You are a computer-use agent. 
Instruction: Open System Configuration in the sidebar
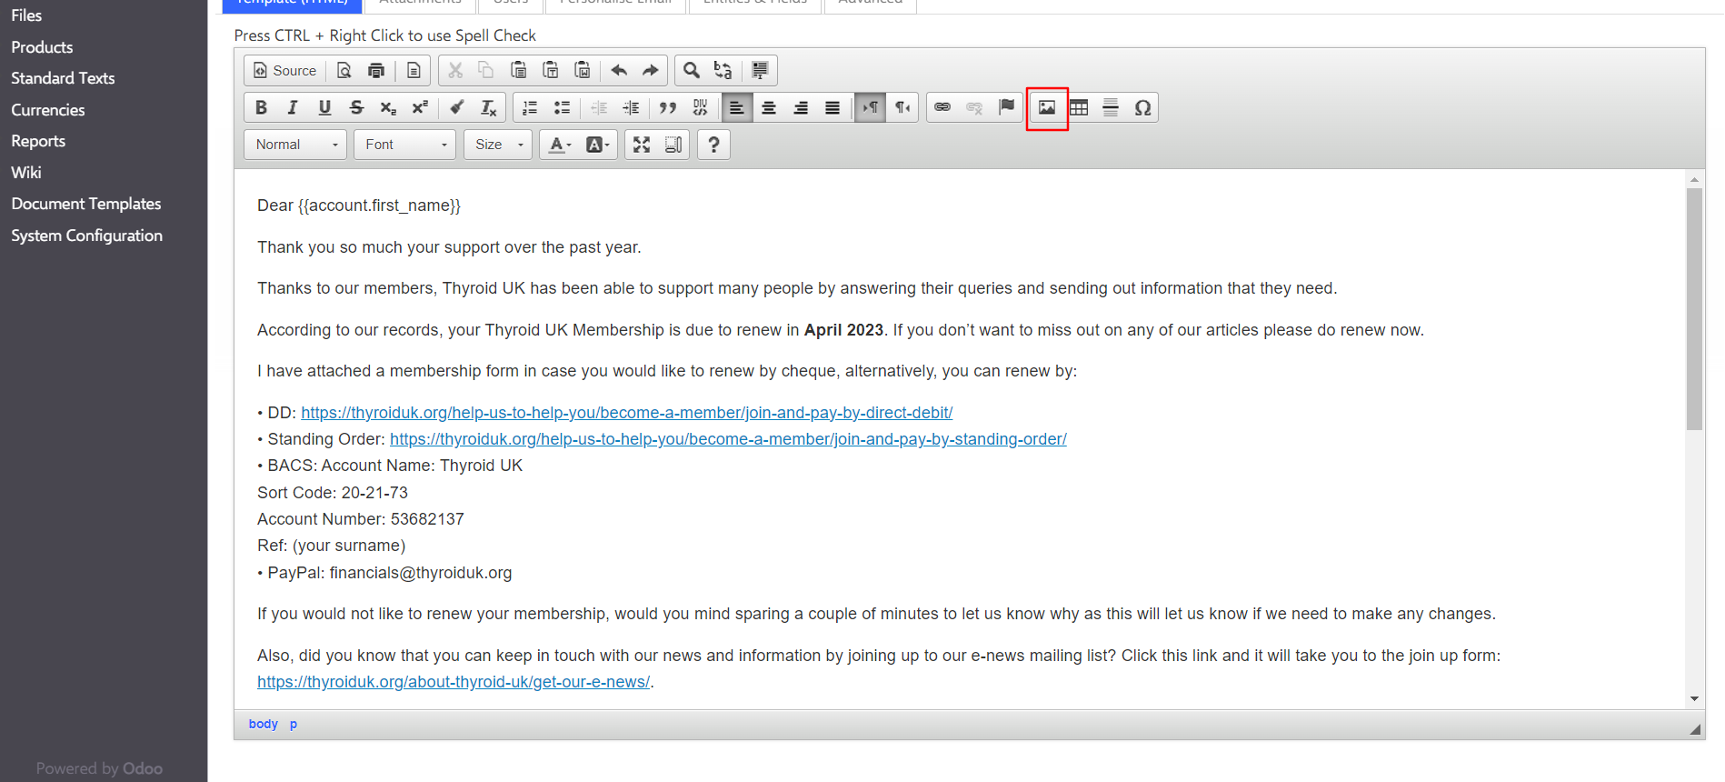click(87, 236)
